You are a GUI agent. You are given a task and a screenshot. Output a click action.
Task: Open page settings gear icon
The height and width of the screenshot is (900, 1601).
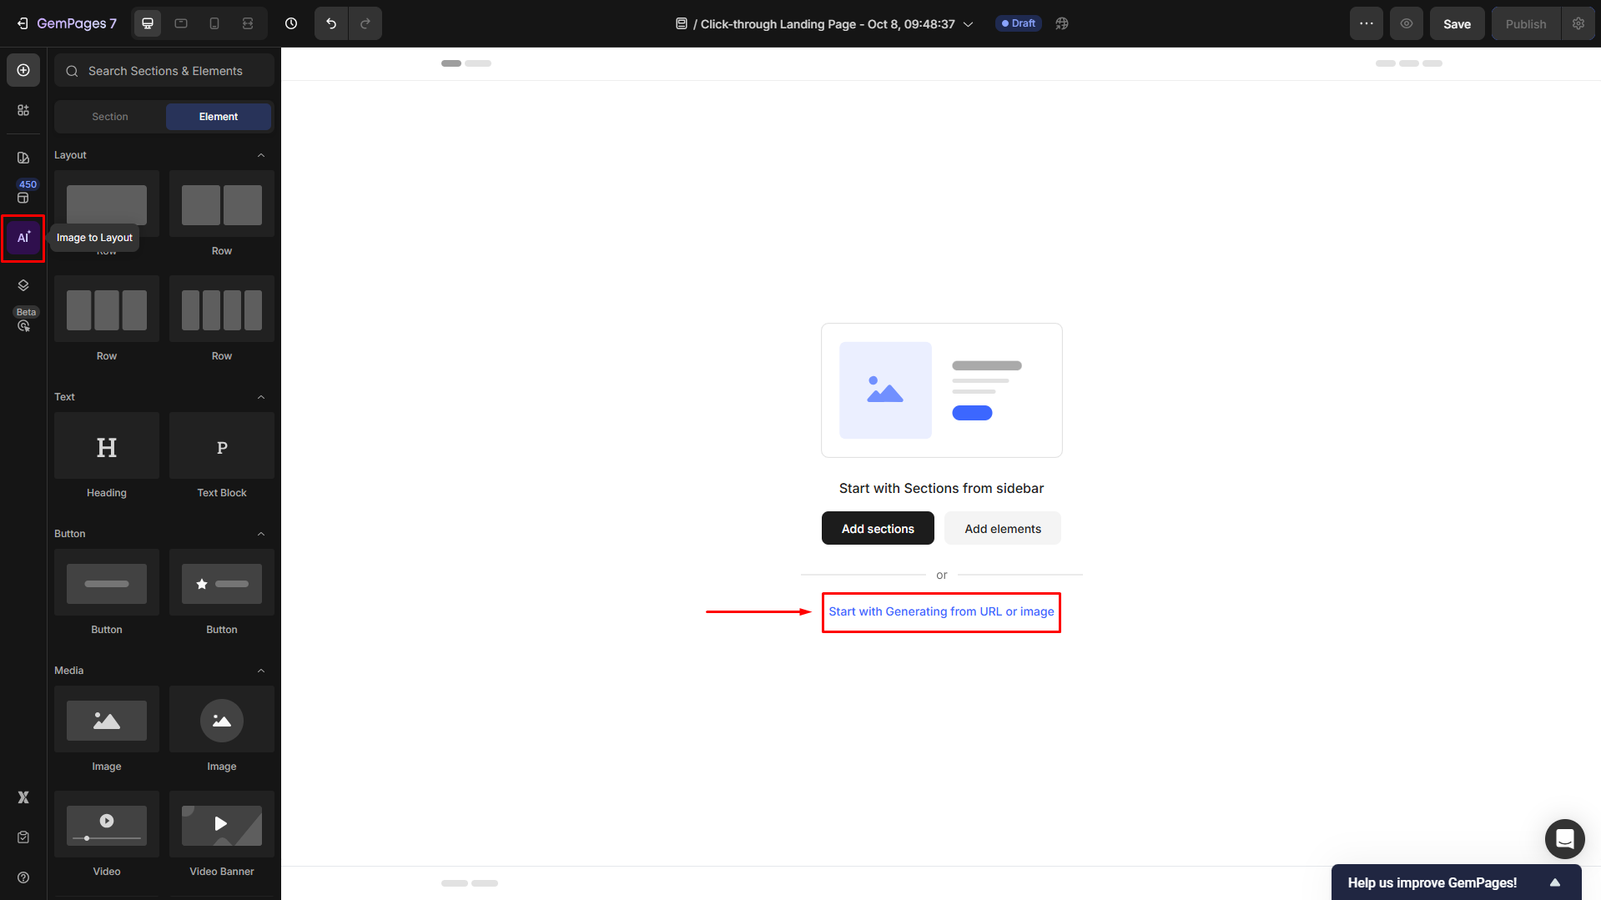click(1578, 23)
